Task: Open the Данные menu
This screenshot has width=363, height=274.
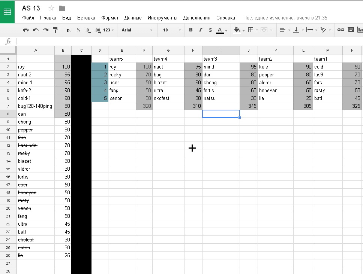Action: click(133, 18)
